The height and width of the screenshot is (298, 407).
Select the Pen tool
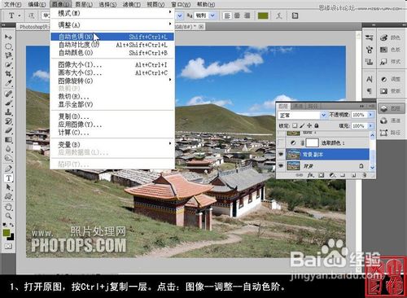8,169
